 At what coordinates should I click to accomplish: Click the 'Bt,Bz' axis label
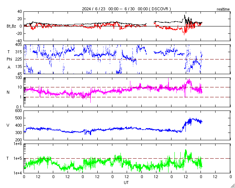point(11,27)
